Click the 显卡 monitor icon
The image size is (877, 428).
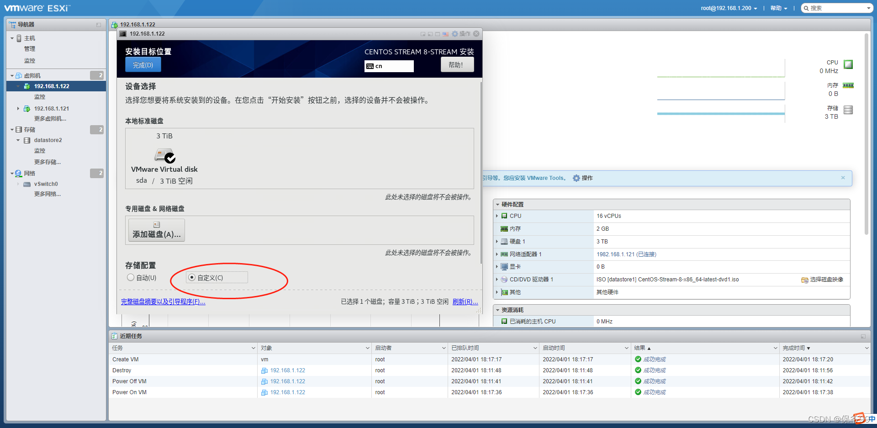pos(504,267)
